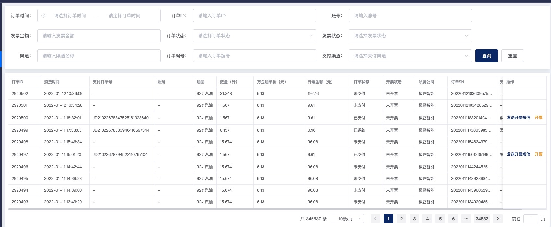Open the 订单状态 dropdown
This screenshot has height=227, width=551.
(254, 36)
